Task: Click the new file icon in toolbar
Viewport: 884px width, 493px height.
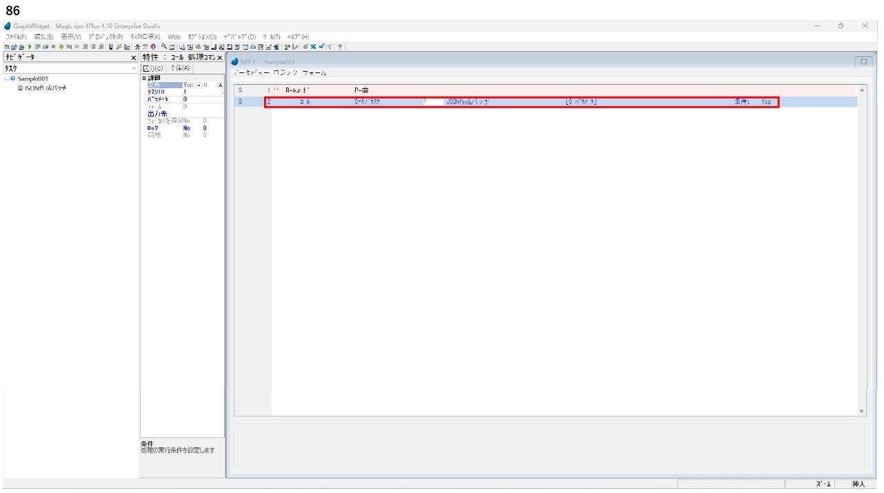Action: pyautogui.click(x=6, y=47)
